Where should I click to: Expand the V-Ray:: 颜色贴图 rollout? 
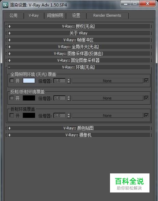pos(79,128)
